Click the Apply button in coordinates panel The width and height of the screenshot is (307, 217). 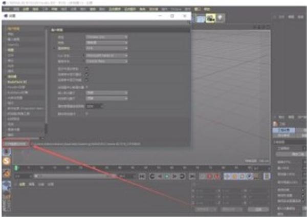coord(258,209)
